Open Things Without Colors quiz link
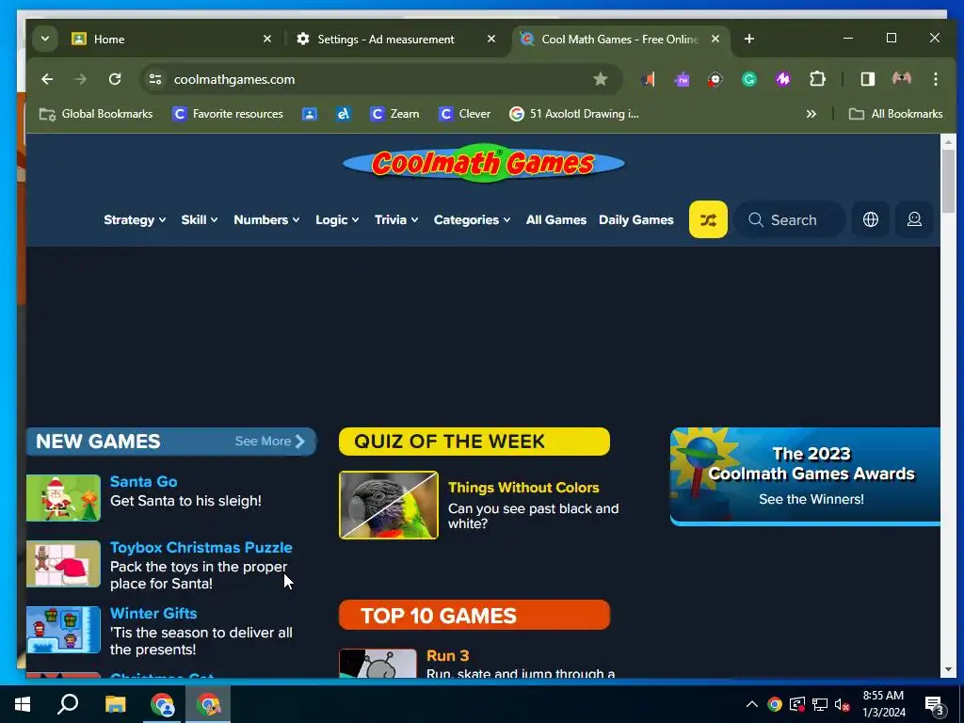Image resolution: width=964 pixels, height=723 pixels. [x=523, y=488]
